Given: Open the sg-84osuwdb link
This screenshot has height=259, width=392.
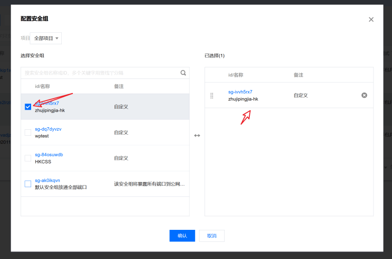Looking at the screenshot, I should pos(49,155).
